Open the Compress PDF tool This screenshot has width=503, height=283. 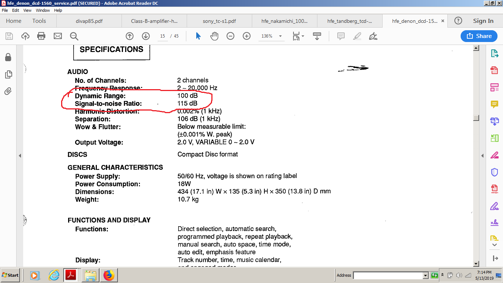[495, 189]
